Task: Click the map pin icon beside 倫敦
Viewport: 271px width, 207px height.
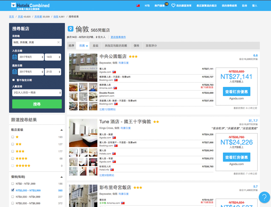Action: [x=70, y=29]
